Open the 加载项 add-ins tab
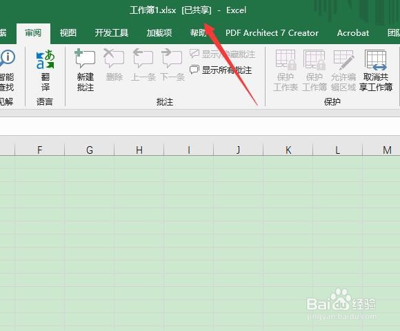The height and width of the screenshot is (331, 400). (x=159, y=33)
